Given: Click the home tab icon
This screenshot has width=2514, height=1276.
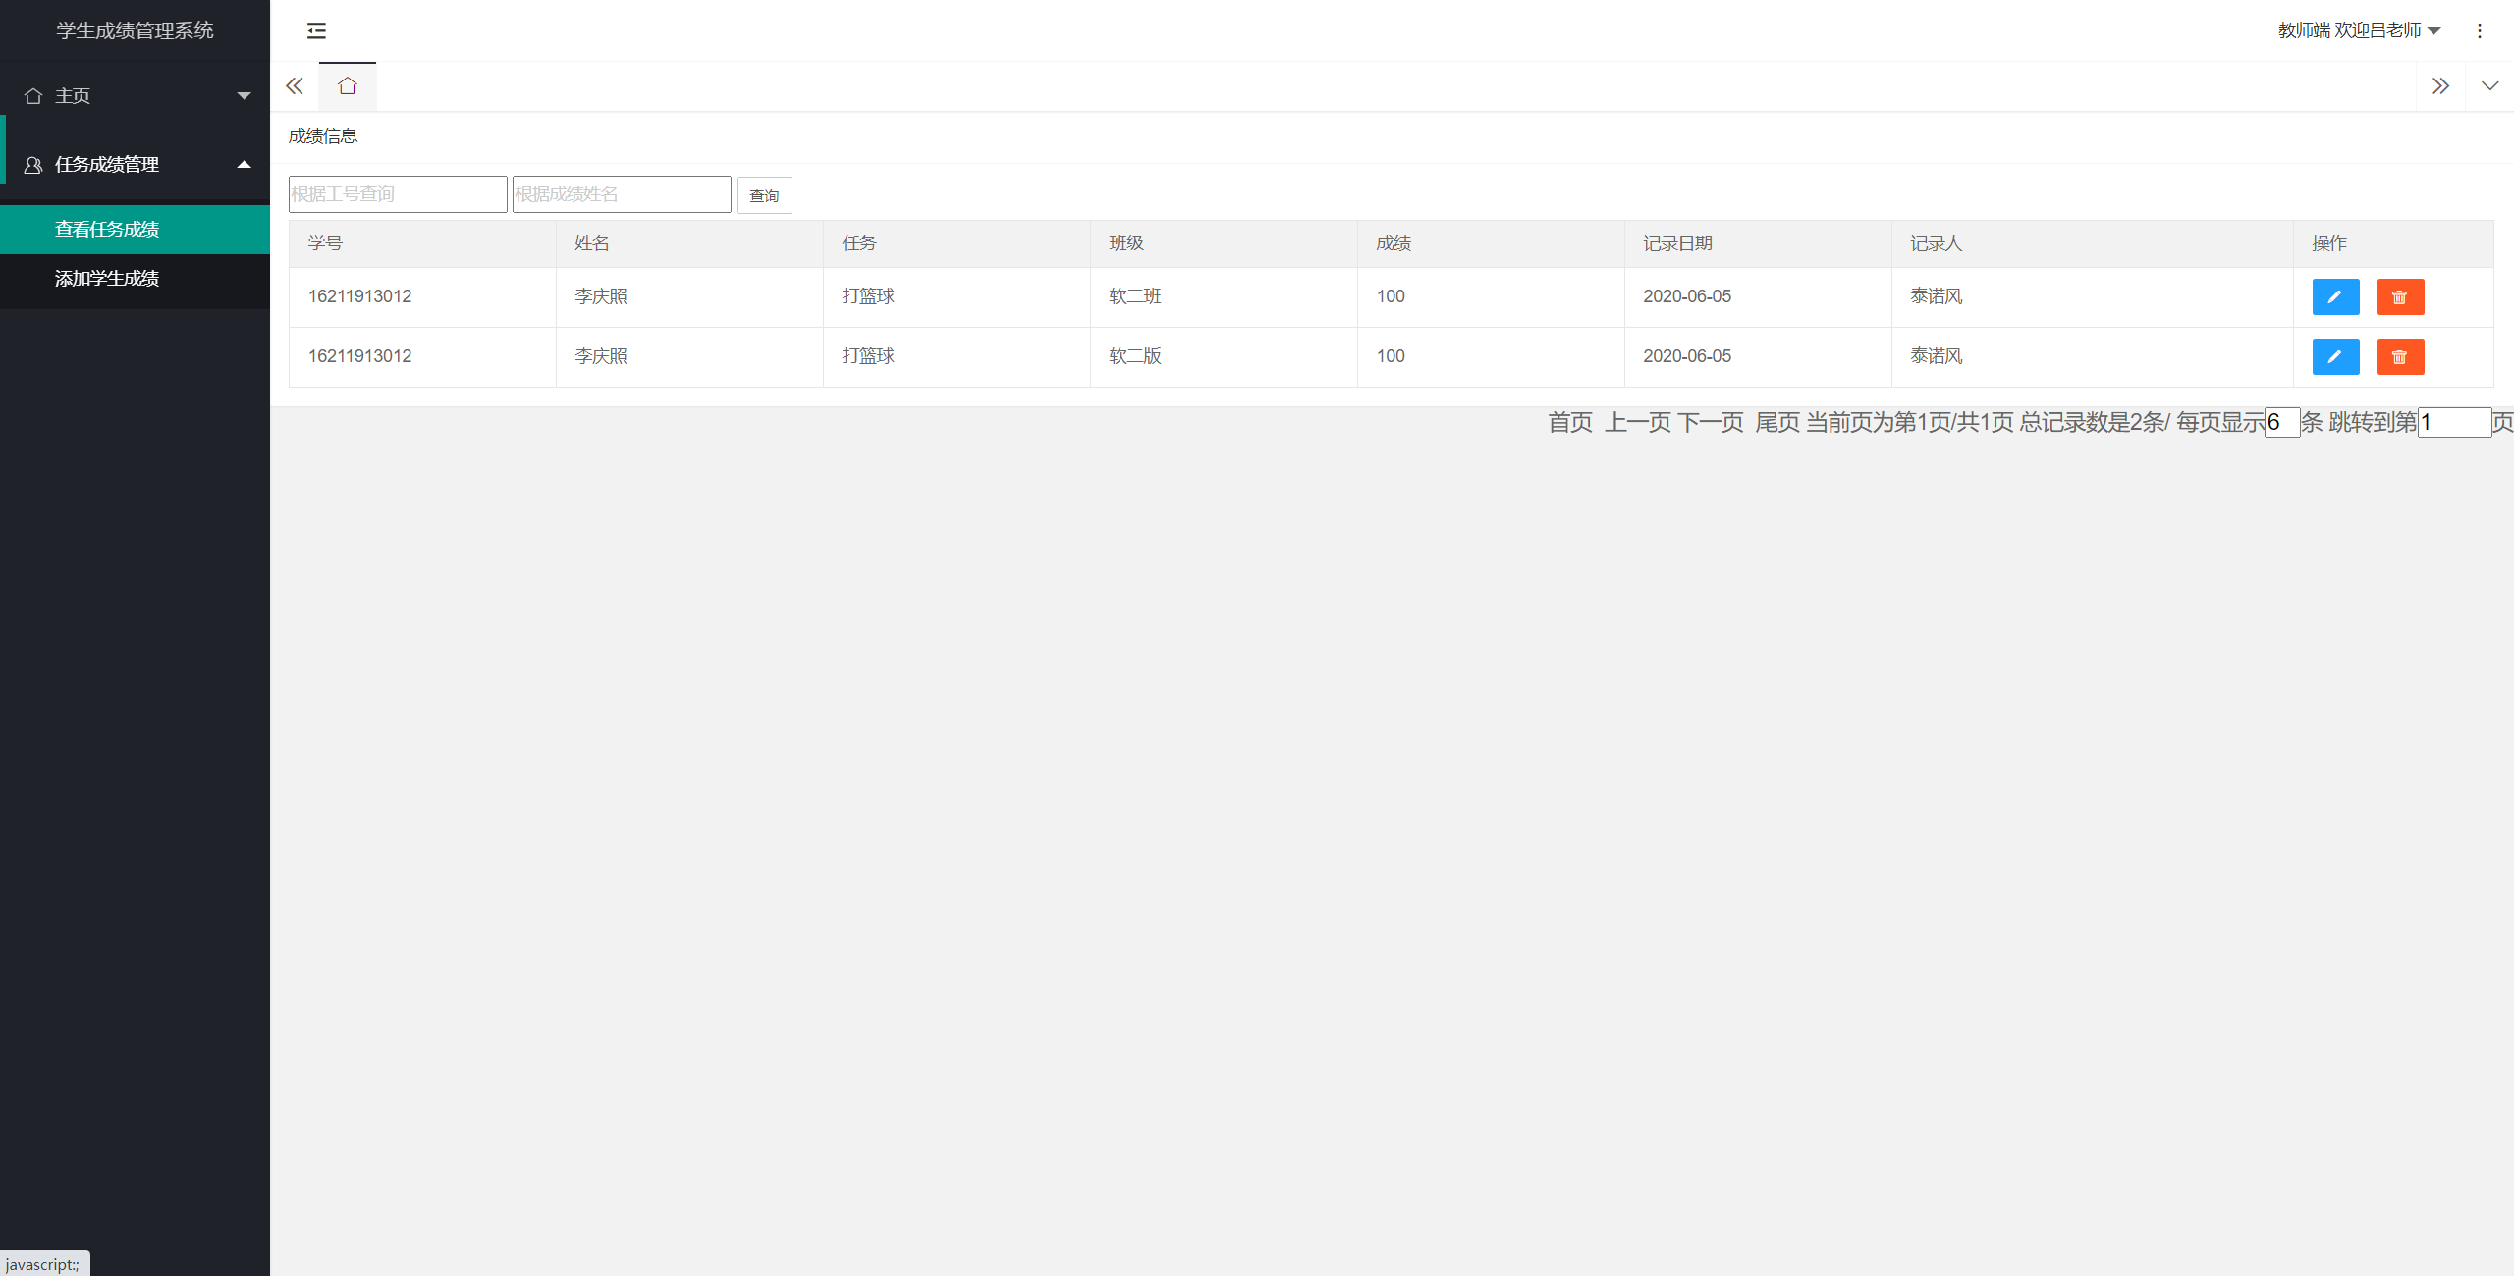Looking at the screenshot, I should click(347, 86).
